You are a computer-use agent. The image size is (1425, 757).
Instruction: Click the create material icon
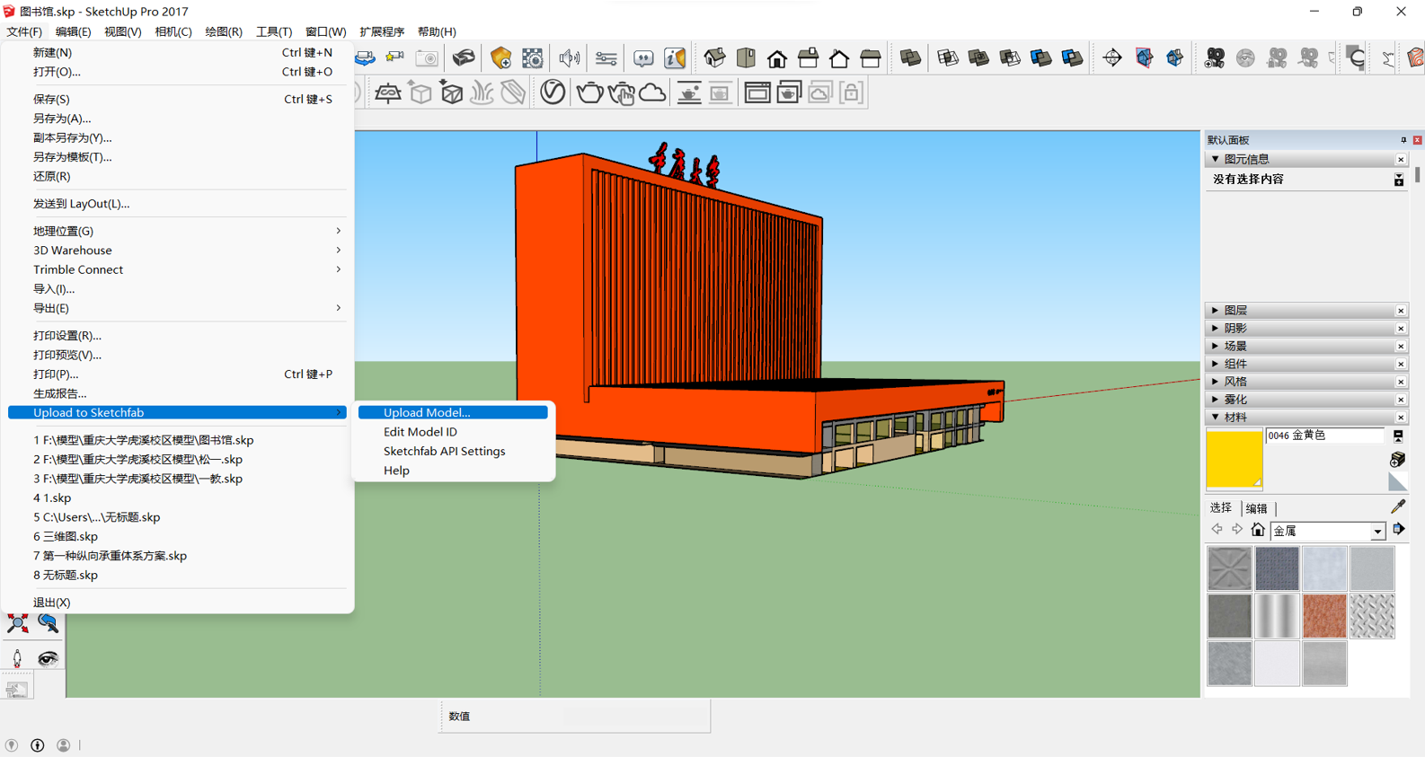coord(1397,459)
